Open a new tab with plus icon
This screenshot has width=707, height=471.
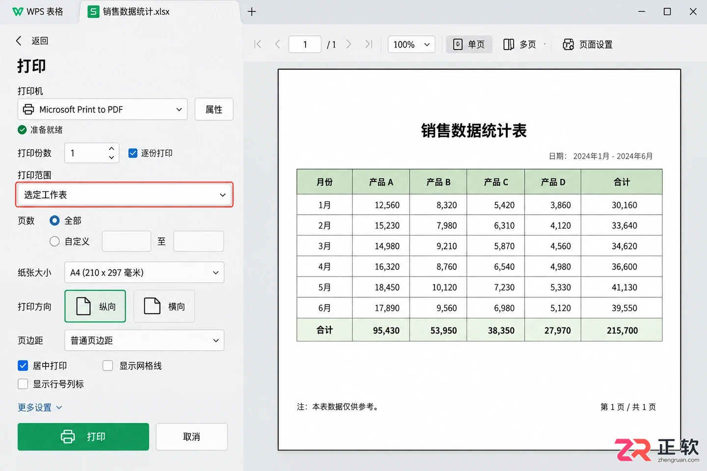(252, 12)
